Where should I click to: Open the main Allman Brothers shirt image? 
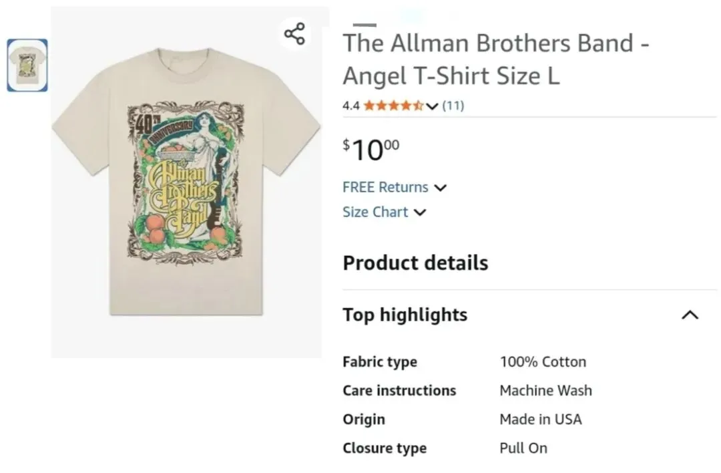click(x=186, y=182)
